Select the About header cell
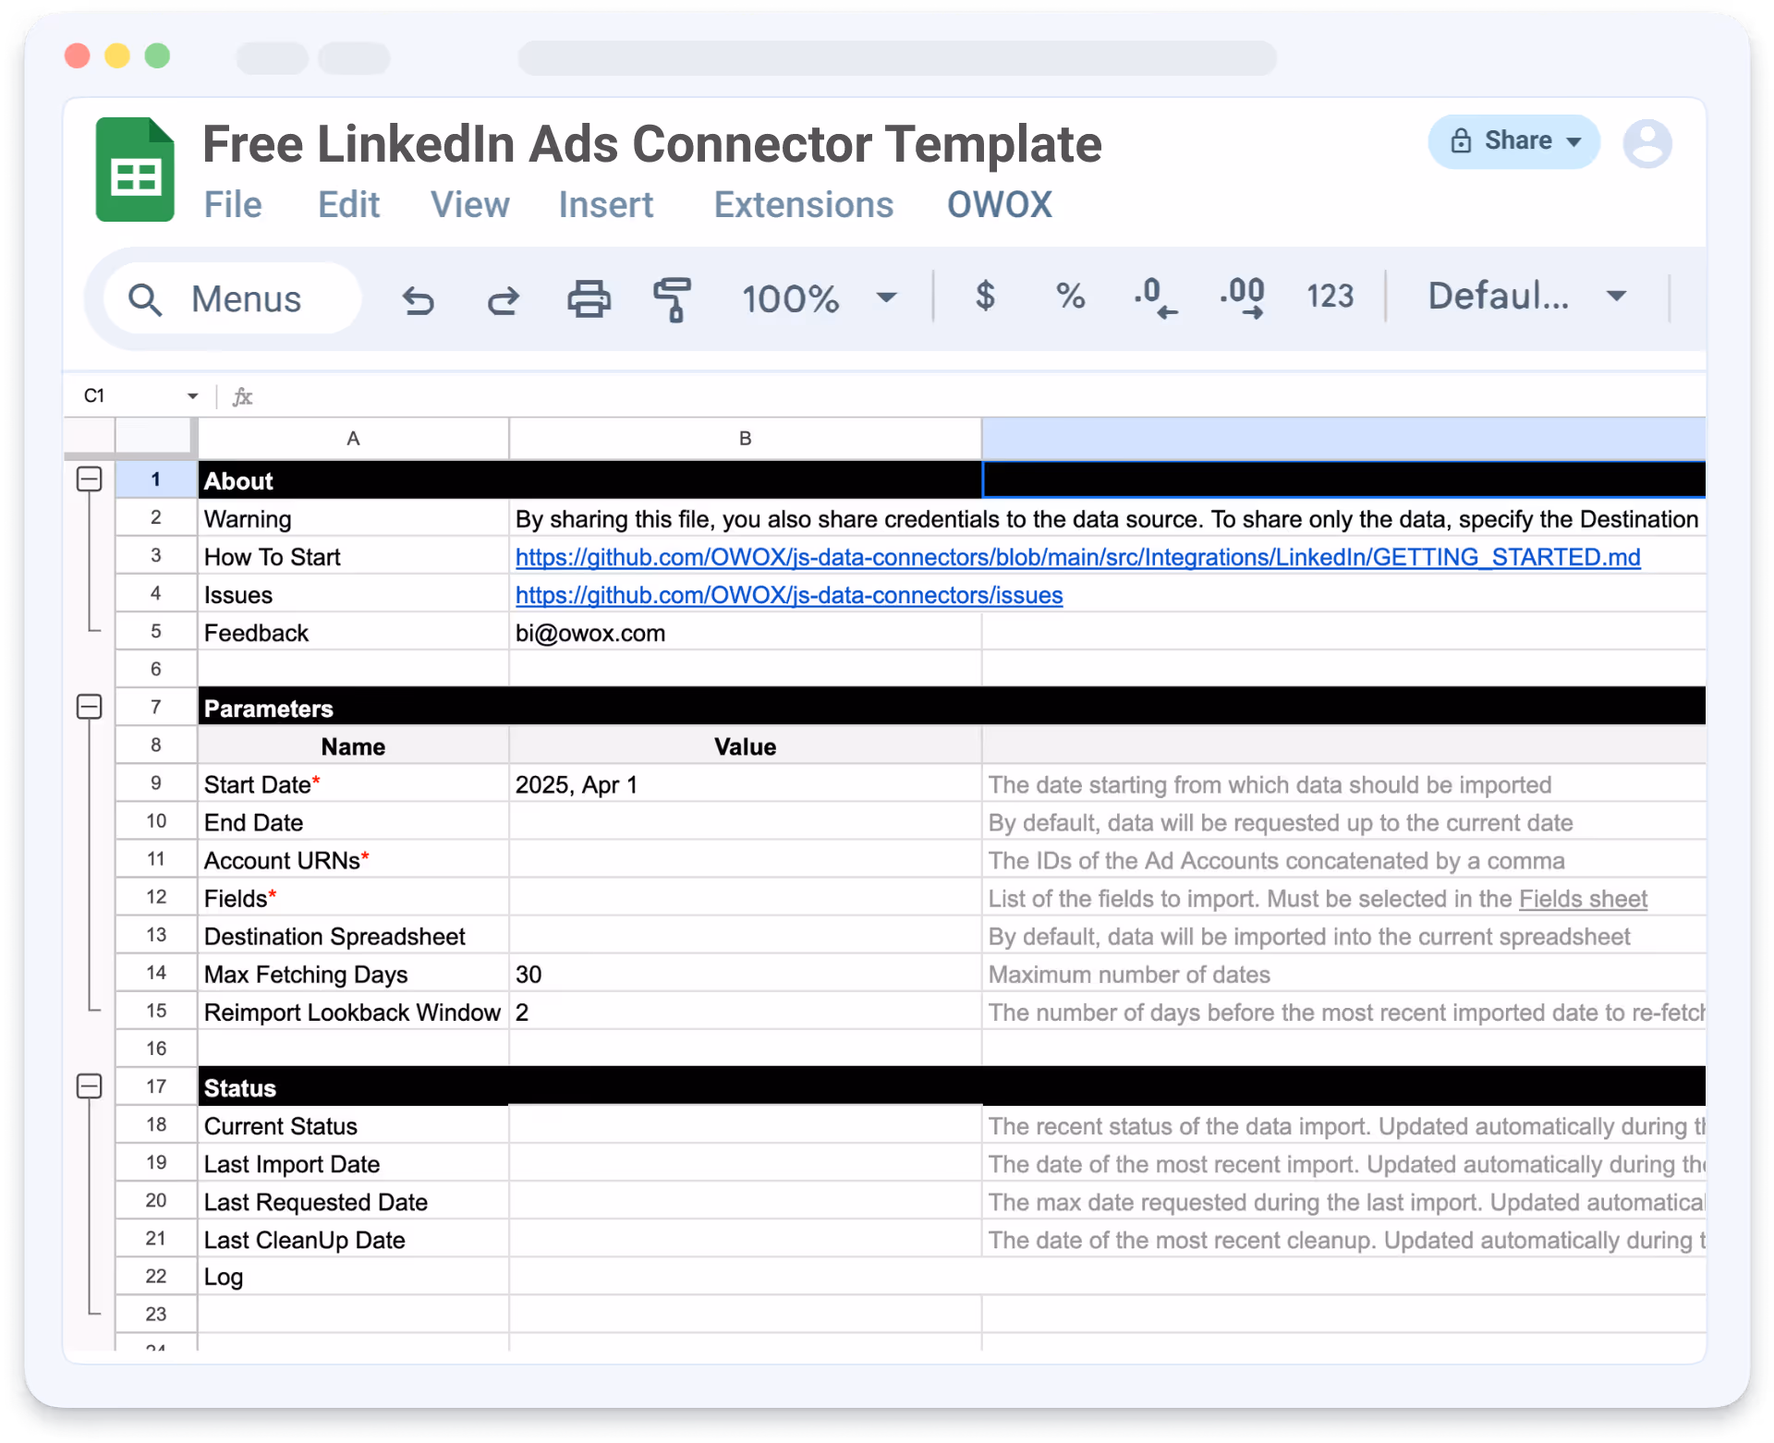The width and height of the screenshot is (1774, 1443). pyautogui.click(x=353, y=480)
